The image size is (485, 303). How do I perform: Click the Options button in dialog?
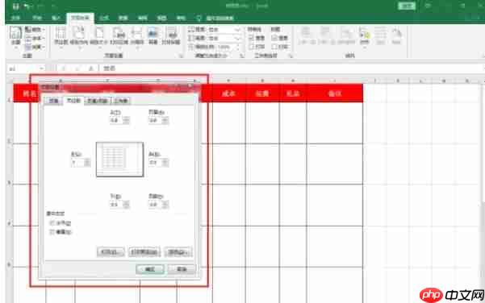click(178, 252)
